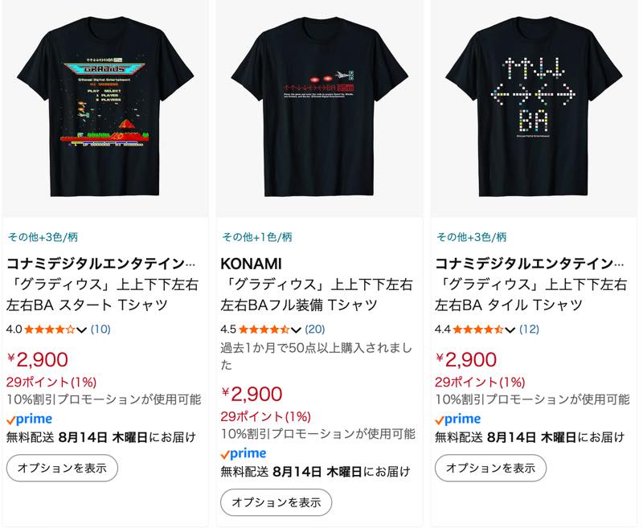
Task: Expand rating breakdown chevron next to 4.4
Action: (510, 330)
